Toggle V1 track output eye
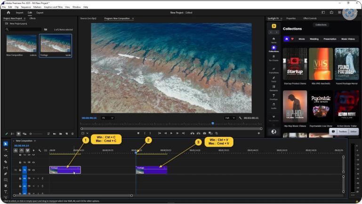 [x=33, y=170]
